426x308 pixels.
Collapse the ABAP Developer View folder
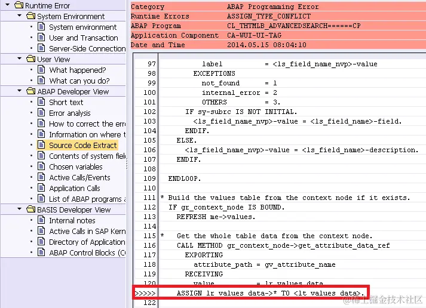pyautogui.click(x=19, y=91)
